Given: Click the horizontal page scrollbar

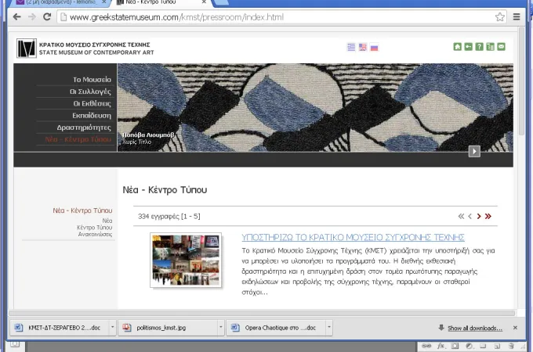Looking at the screenshot, I should 262,313.
